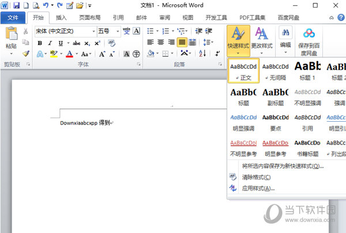Click the Save icon in quick access toolbar
Screen dimensions: 346x233
click(x=16, y=5)
